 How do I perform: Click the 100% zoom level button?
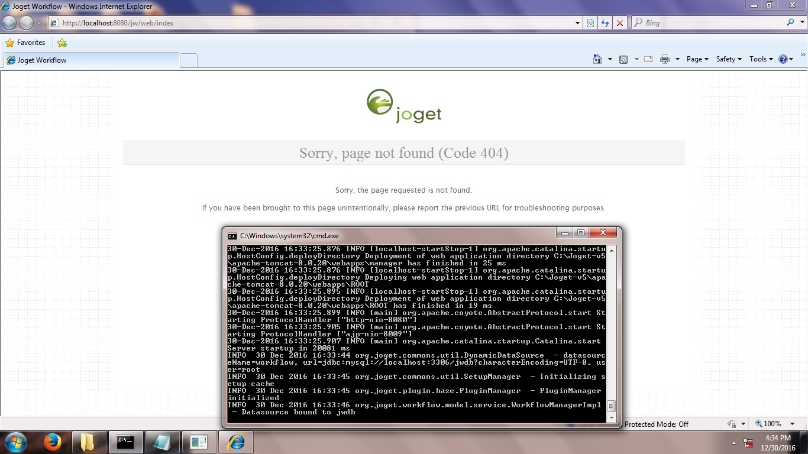pyautogui.click(x=768, y=424)
